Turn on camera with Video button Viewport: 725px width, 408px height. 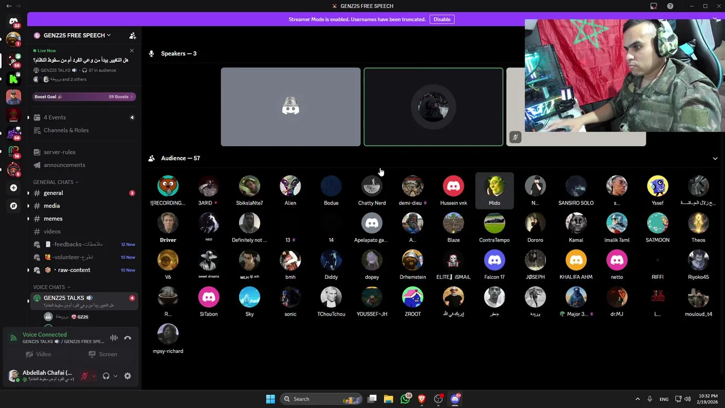39,354
